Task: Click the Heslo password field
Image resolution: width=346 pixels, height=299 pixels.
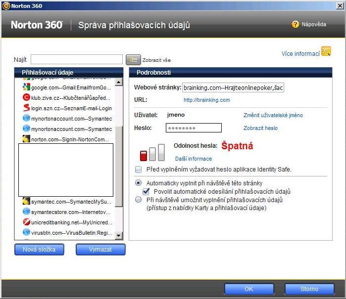Action: (x=194, y=128)
